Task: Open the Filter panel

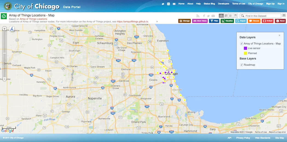Action: pos(214,21)
